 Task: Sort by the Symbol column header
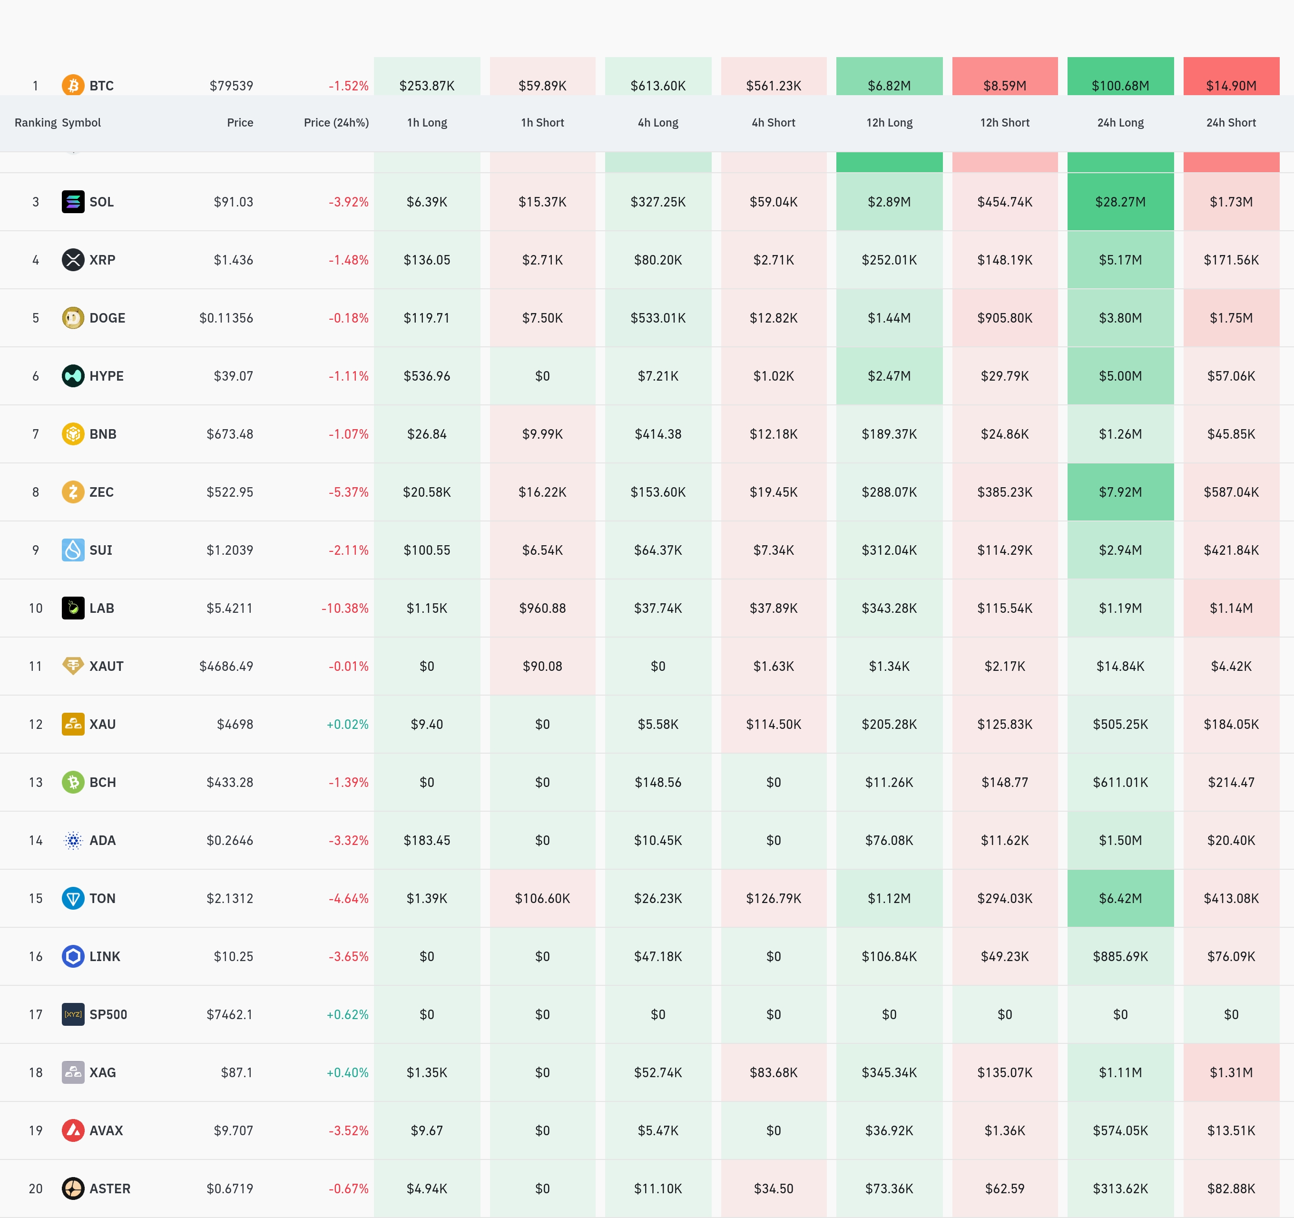pos(81,122)
